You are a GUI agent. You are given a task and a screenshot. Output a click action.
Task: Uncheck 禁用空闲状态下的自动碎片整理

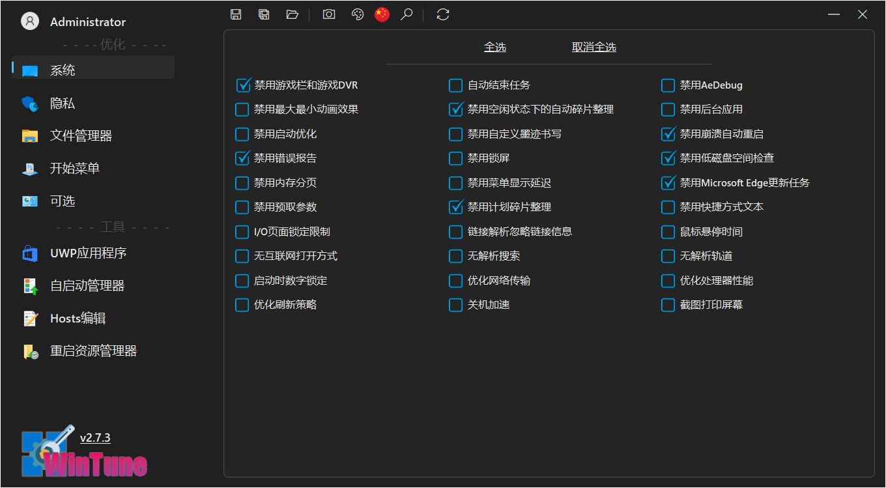pos(456,109)
